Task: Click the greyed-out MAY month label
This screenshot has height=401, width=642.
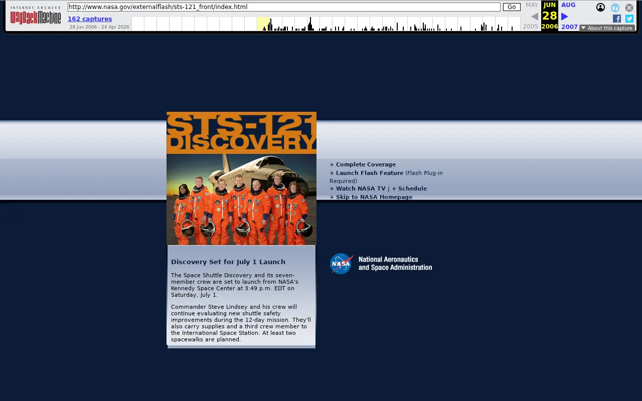Action: tap(532, 5)
